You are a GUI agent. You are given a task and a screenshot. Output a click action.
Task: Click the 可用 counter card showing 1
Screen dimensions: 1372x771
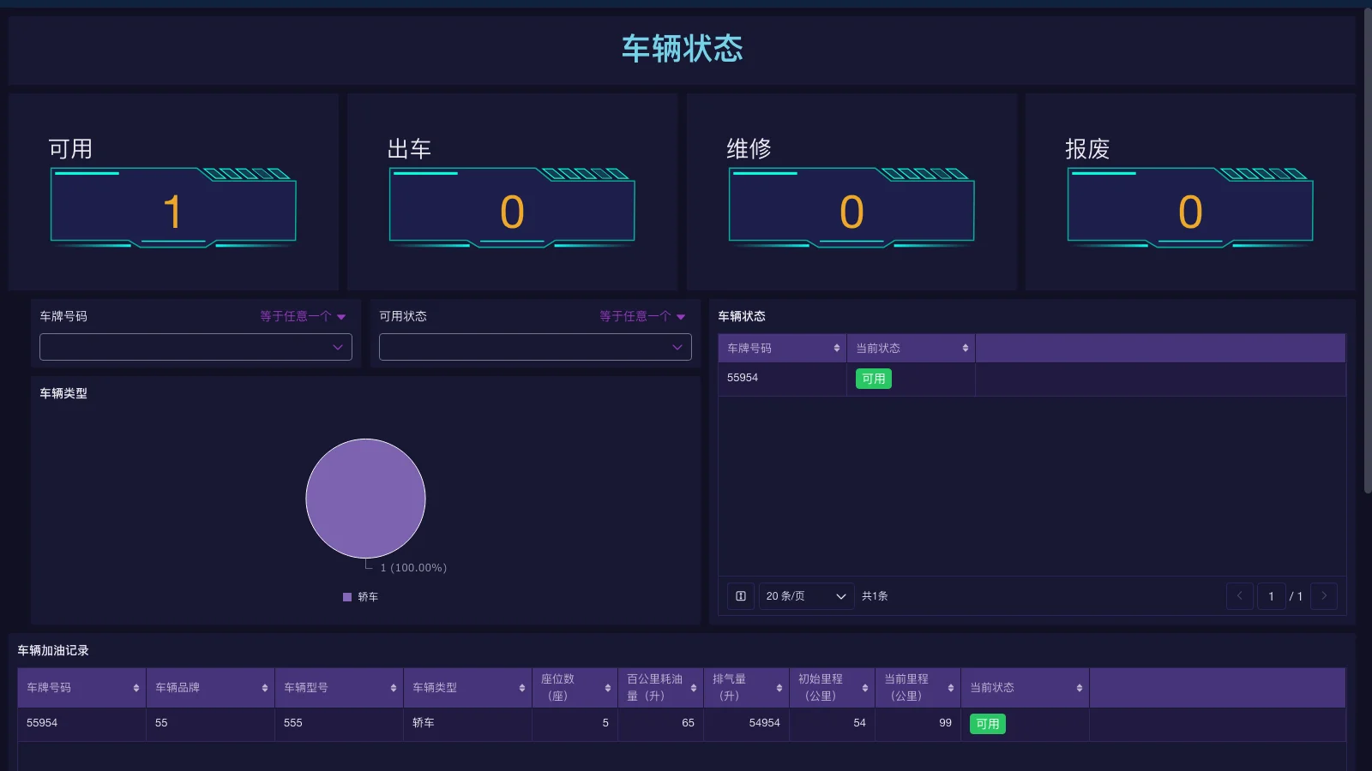click(x=173, y=192)
